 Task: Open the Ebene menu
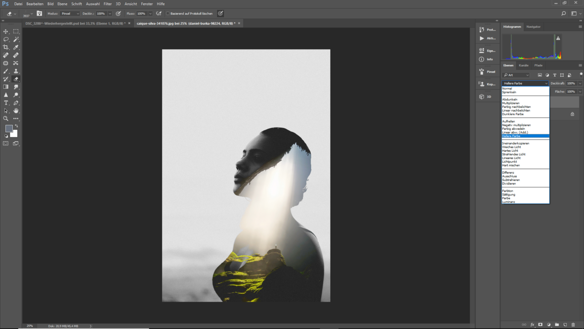point(62,4)
